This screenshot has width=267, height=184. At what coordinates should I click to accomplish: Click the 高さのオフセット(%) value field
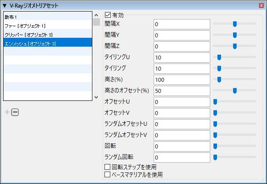pyautogui.click(x=182, y=91)
